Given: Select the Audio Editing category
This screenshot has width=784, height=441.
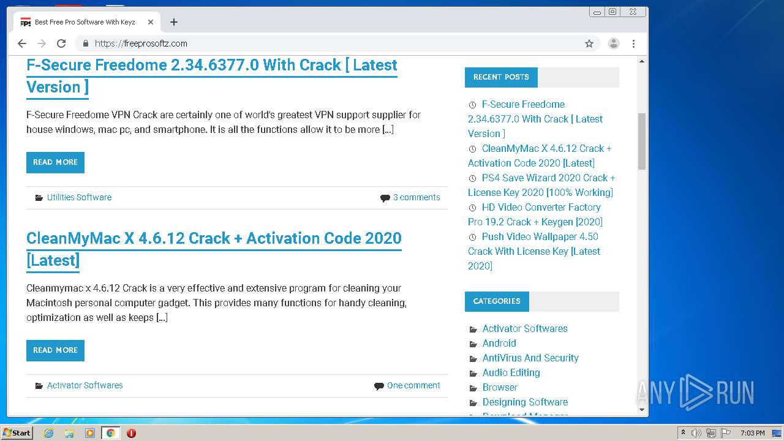Looking at the screenshot, I should [511, 372].
